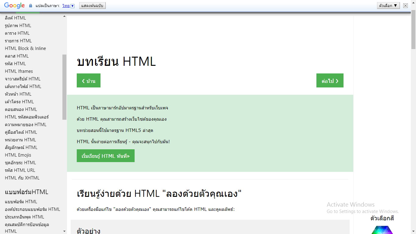Viewport: 416px width, 234px height.
Task: Close the Google Translate bar
Action: pyautogui.click(x=405, y=5)
